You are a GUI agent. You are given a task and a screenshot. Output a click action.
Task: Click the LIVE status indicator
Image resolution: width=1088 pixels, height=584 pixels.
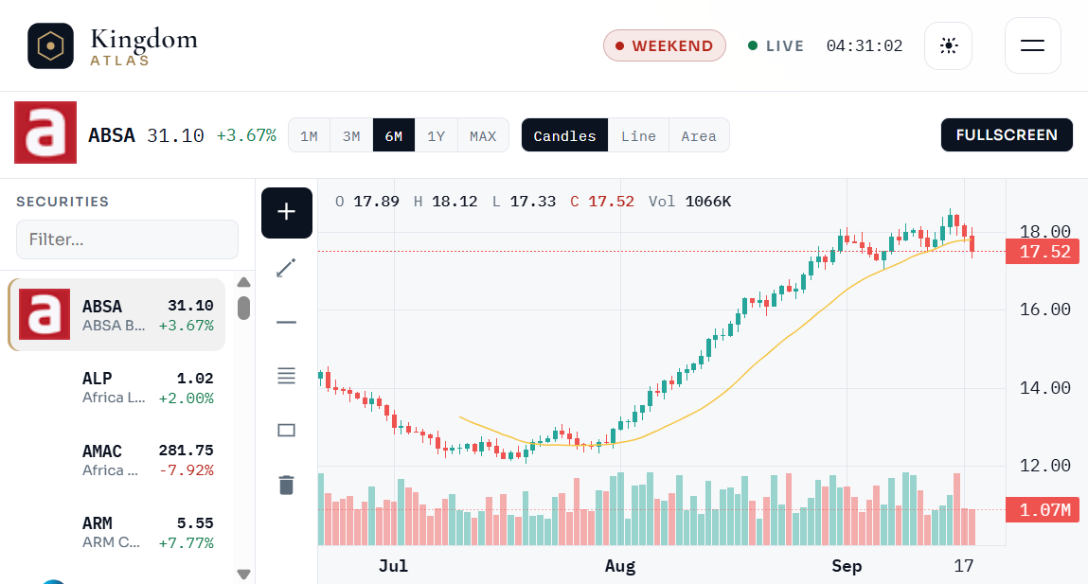click(776, 45)
